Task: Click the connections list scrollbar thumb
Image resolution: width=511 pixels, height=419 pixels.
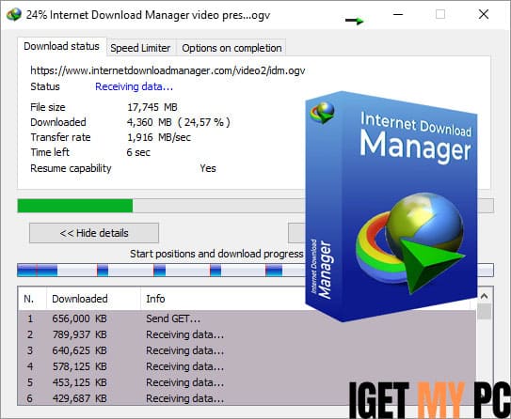Action: click(x=485, y=312)
